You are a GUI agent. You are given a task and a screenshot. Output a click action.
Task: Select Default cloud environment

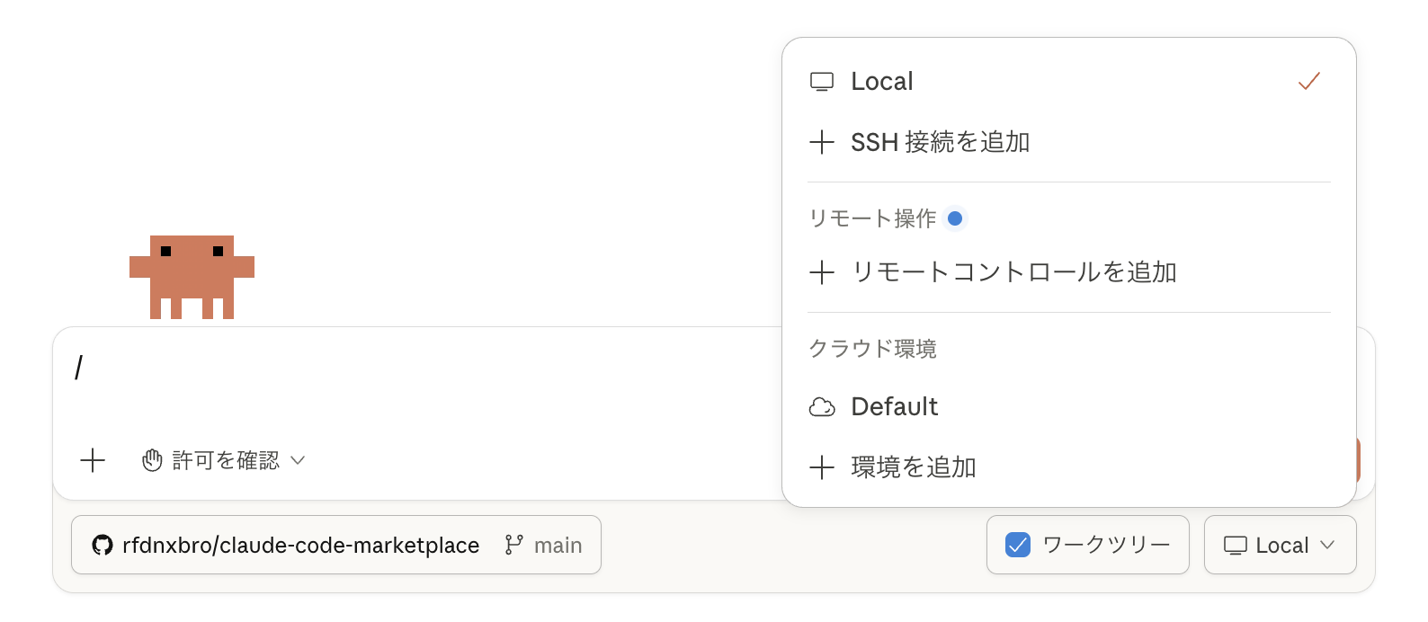pos(895,407)
